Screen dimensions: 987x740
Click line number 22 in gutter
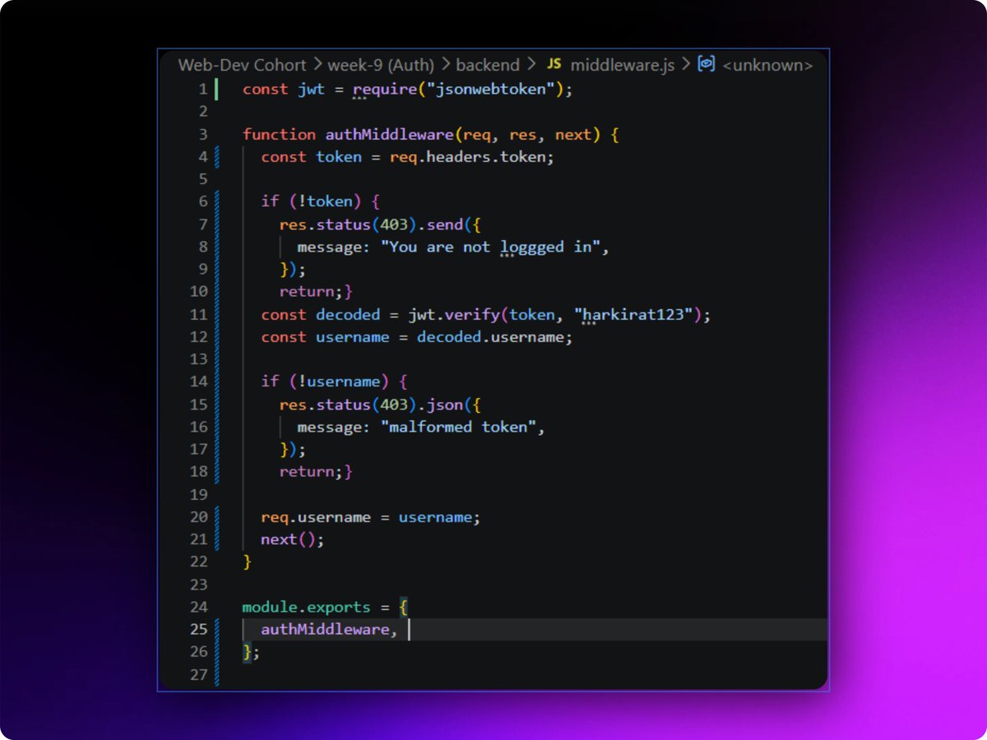click(198, 562)
